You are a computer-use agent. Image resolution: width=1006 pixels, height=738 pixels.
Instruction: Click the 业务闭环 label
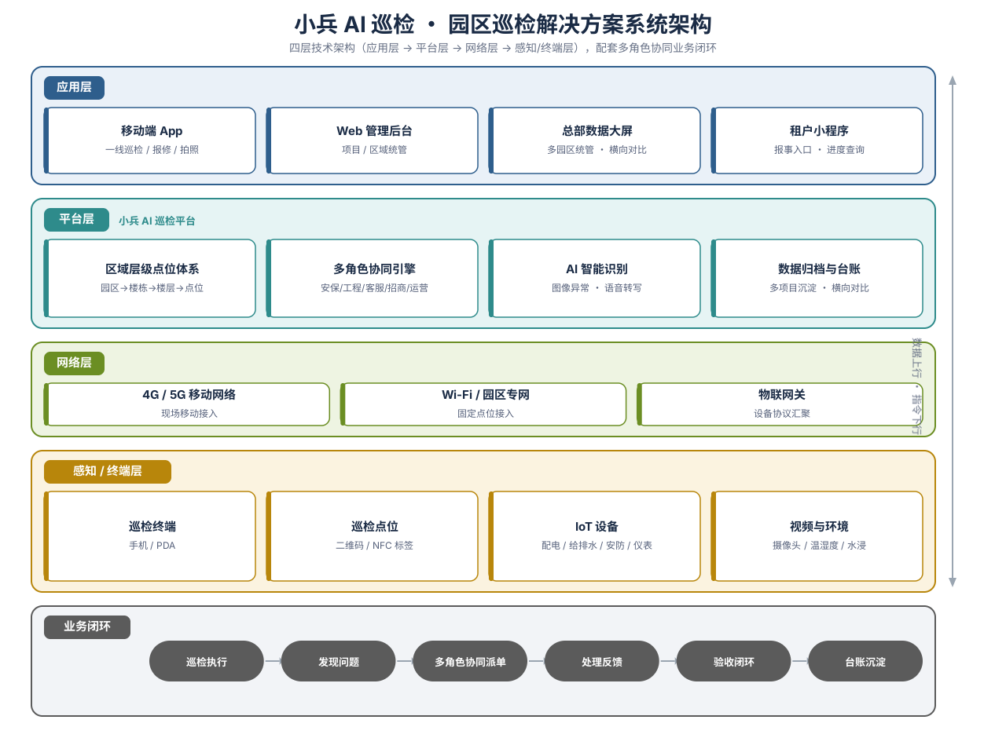tap(87, 627)
